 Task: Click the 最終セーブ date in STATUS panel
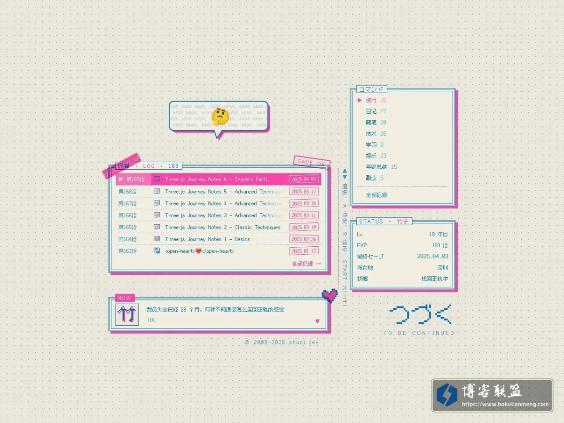pyautogui.click(x=432, y=256)
